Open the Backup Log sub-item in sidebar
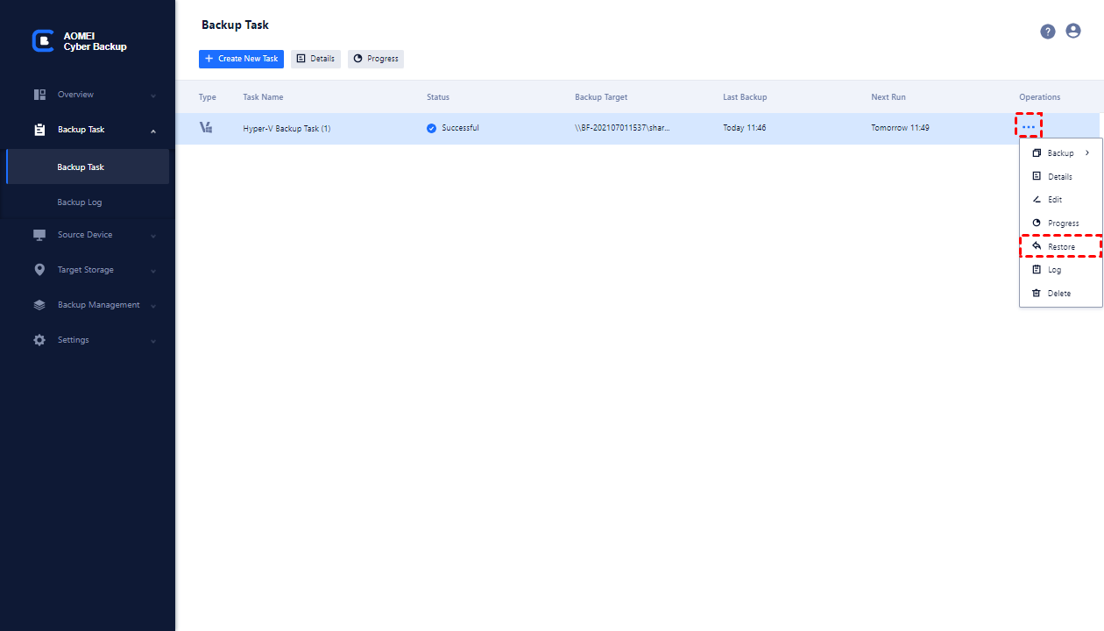The image size is (1104, 631). pos(88,202)
